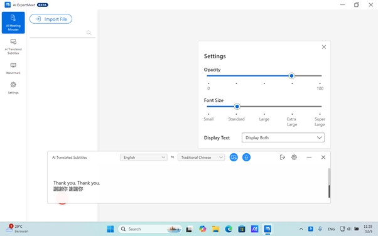The height and width of the screenshot is (236, 378).
Task: Open the clock and date panel
Action: click(368, 228)
